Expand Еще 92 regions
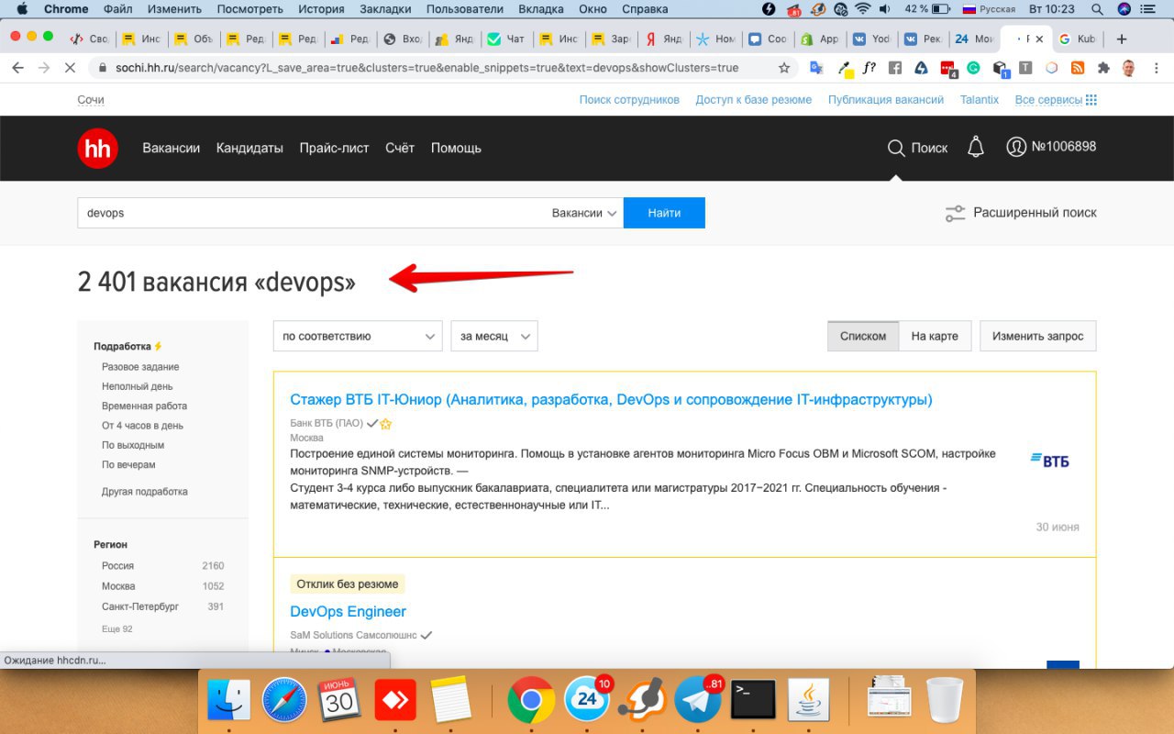Screen dimensions: 1174x734 coord(117,628)
